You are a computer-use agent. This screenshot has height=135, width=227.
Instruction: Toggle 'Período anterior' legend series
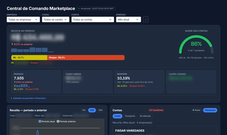click(x=66, y=121)
